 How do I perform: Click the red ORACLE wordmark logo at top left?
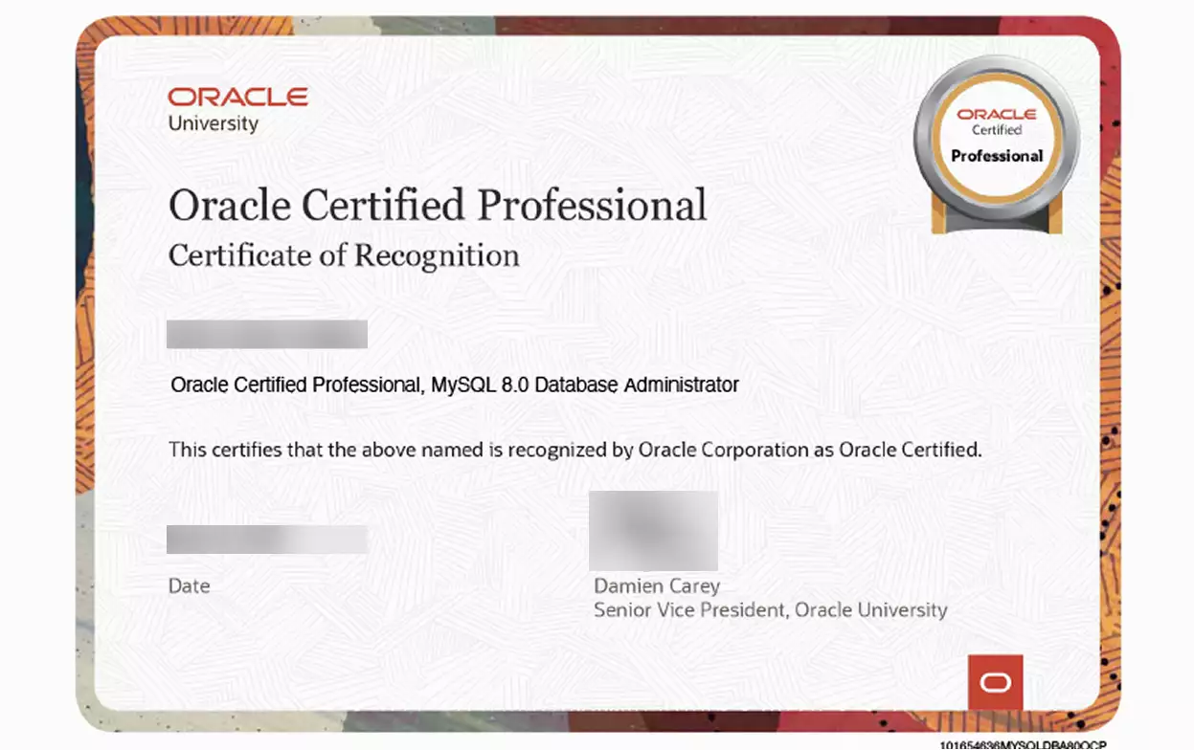237,97
